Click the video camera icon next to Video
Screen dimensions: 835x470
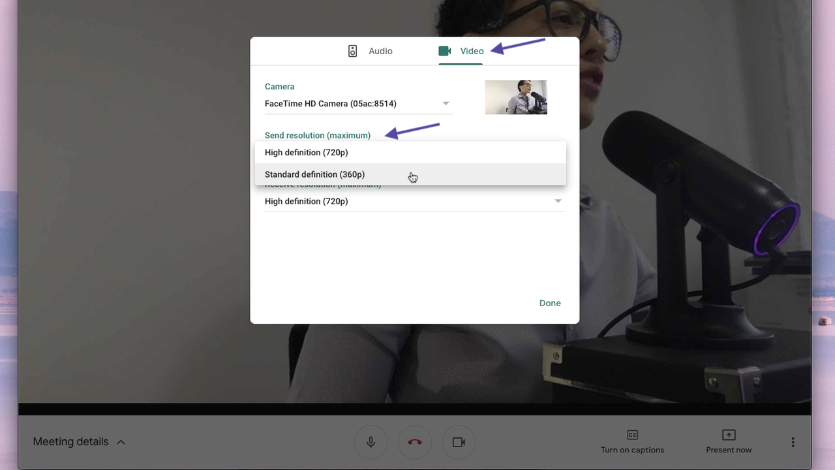pos(445,50)
